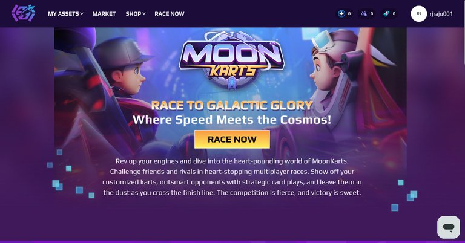465x243 pixels.
Task: Click the chevron arrow beside Shop
Action: click(144, 14)
